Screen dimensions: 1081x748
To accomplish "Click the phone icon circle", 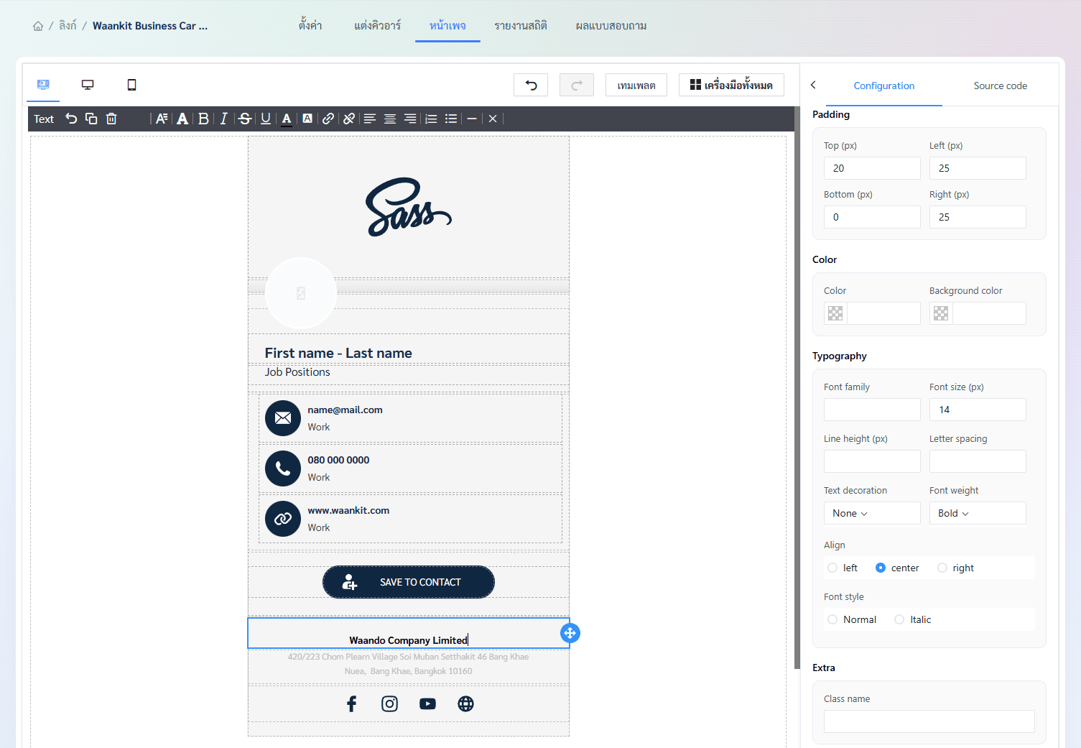I will click(283, 468).
